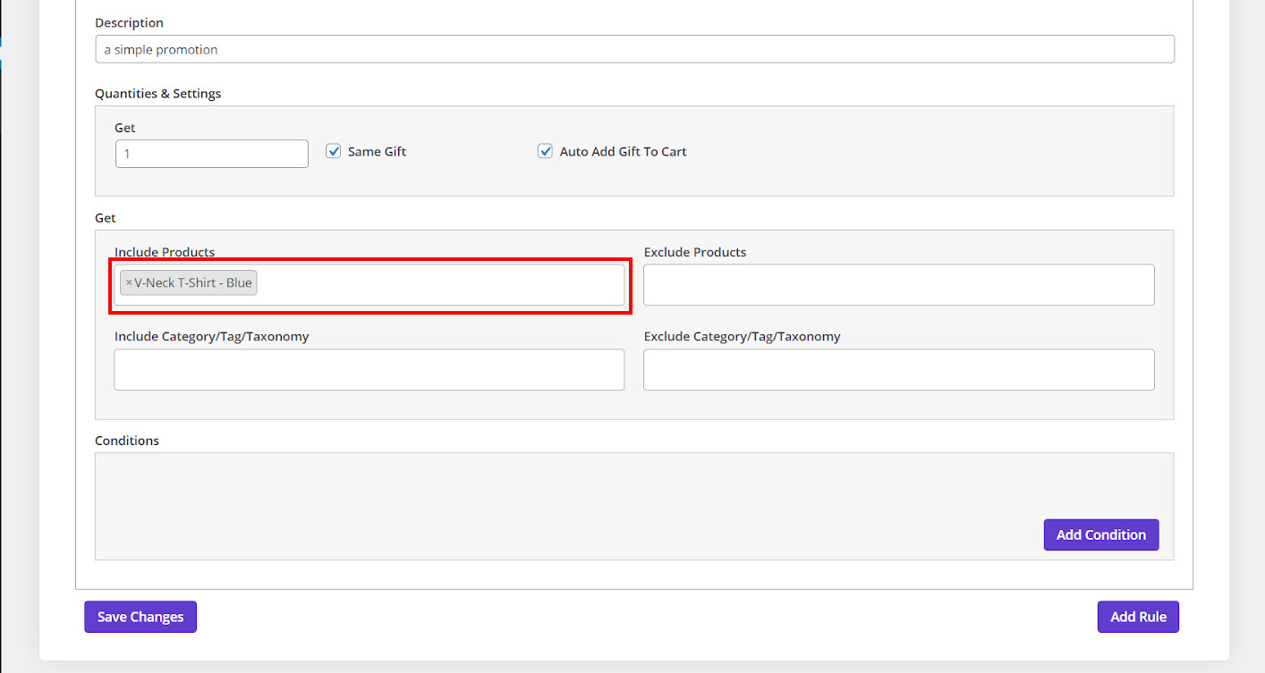
Task: Click the Same Gift label text
Action: (x=377, y=152)
